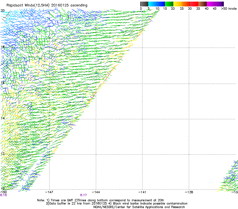Click the latitude label '18'
This screenshot has height=209, width=238.
[3, 47]
